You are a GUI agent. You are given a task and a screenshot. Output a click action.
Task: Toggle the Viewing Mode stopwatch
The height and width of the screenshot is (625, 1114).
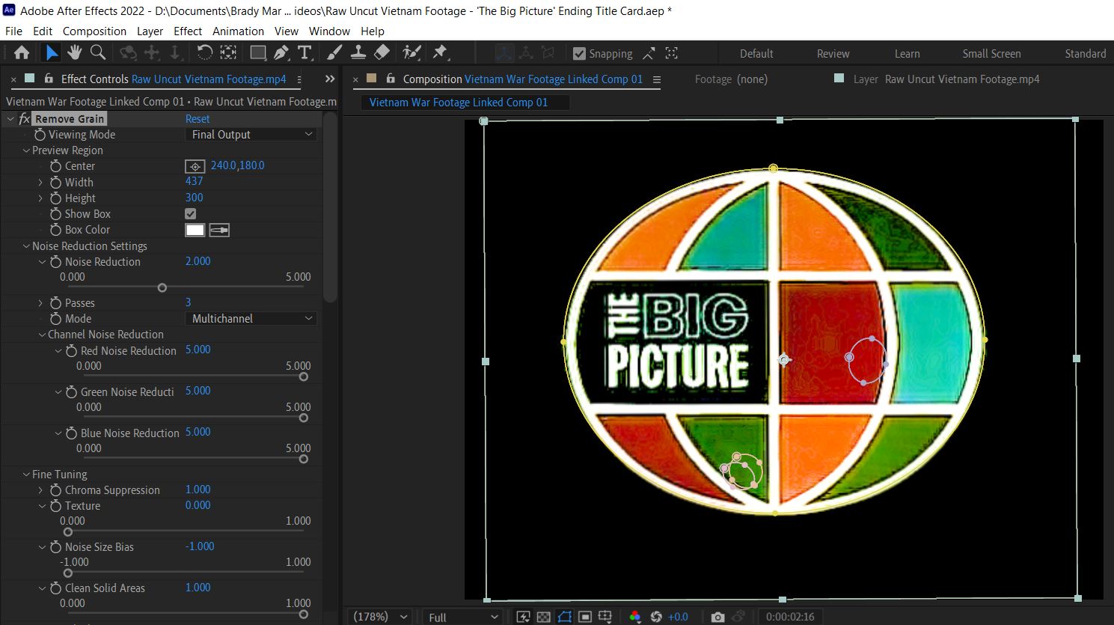tap(40, 135)
